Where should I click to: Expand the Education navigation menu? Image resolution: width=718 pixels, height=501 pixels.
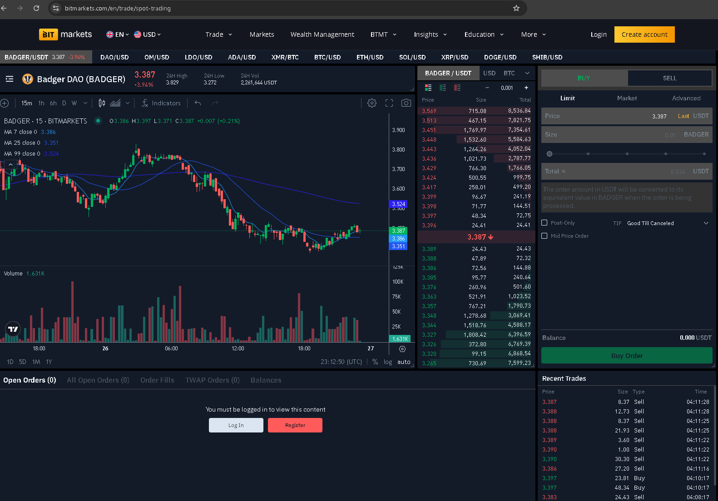point(484,34)
